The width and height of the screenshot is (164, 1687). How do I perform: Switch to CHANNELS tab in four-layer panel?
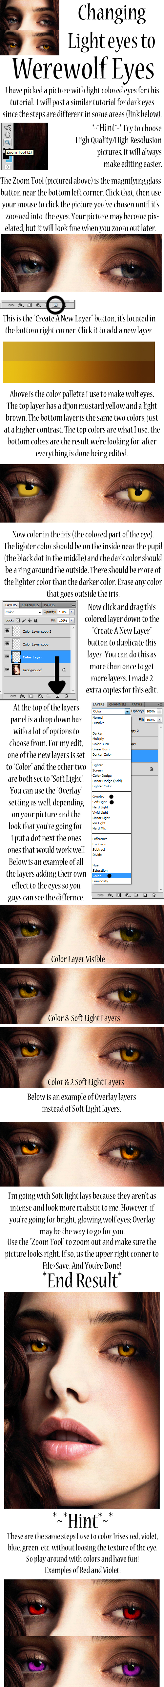[x=30, y=605]
